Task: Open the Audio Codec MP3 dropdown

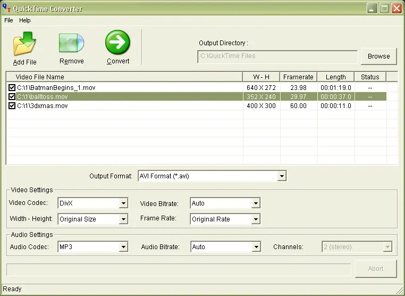Action: click(123, 247)
